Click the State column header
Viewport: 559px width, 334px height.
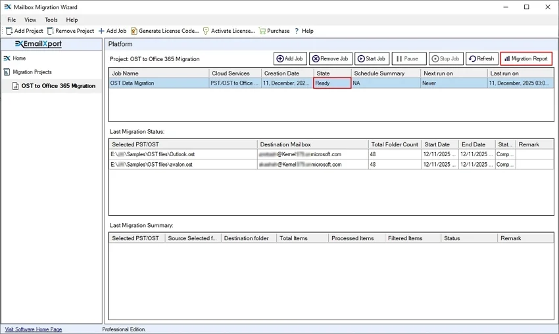click(332, 73)
